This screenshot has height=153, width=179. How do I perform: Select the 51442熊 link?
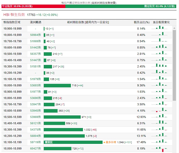35,47
